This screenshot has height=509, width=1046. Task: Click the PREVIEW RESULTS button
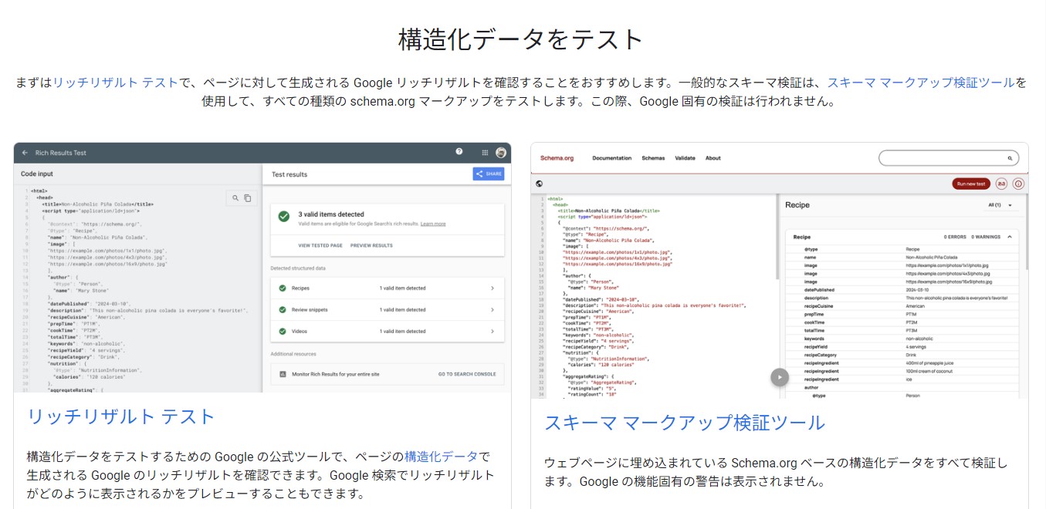click(371, 245)
